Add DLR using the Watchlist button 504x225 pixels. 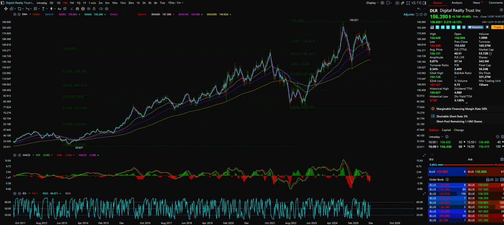(x=475, y=27)
